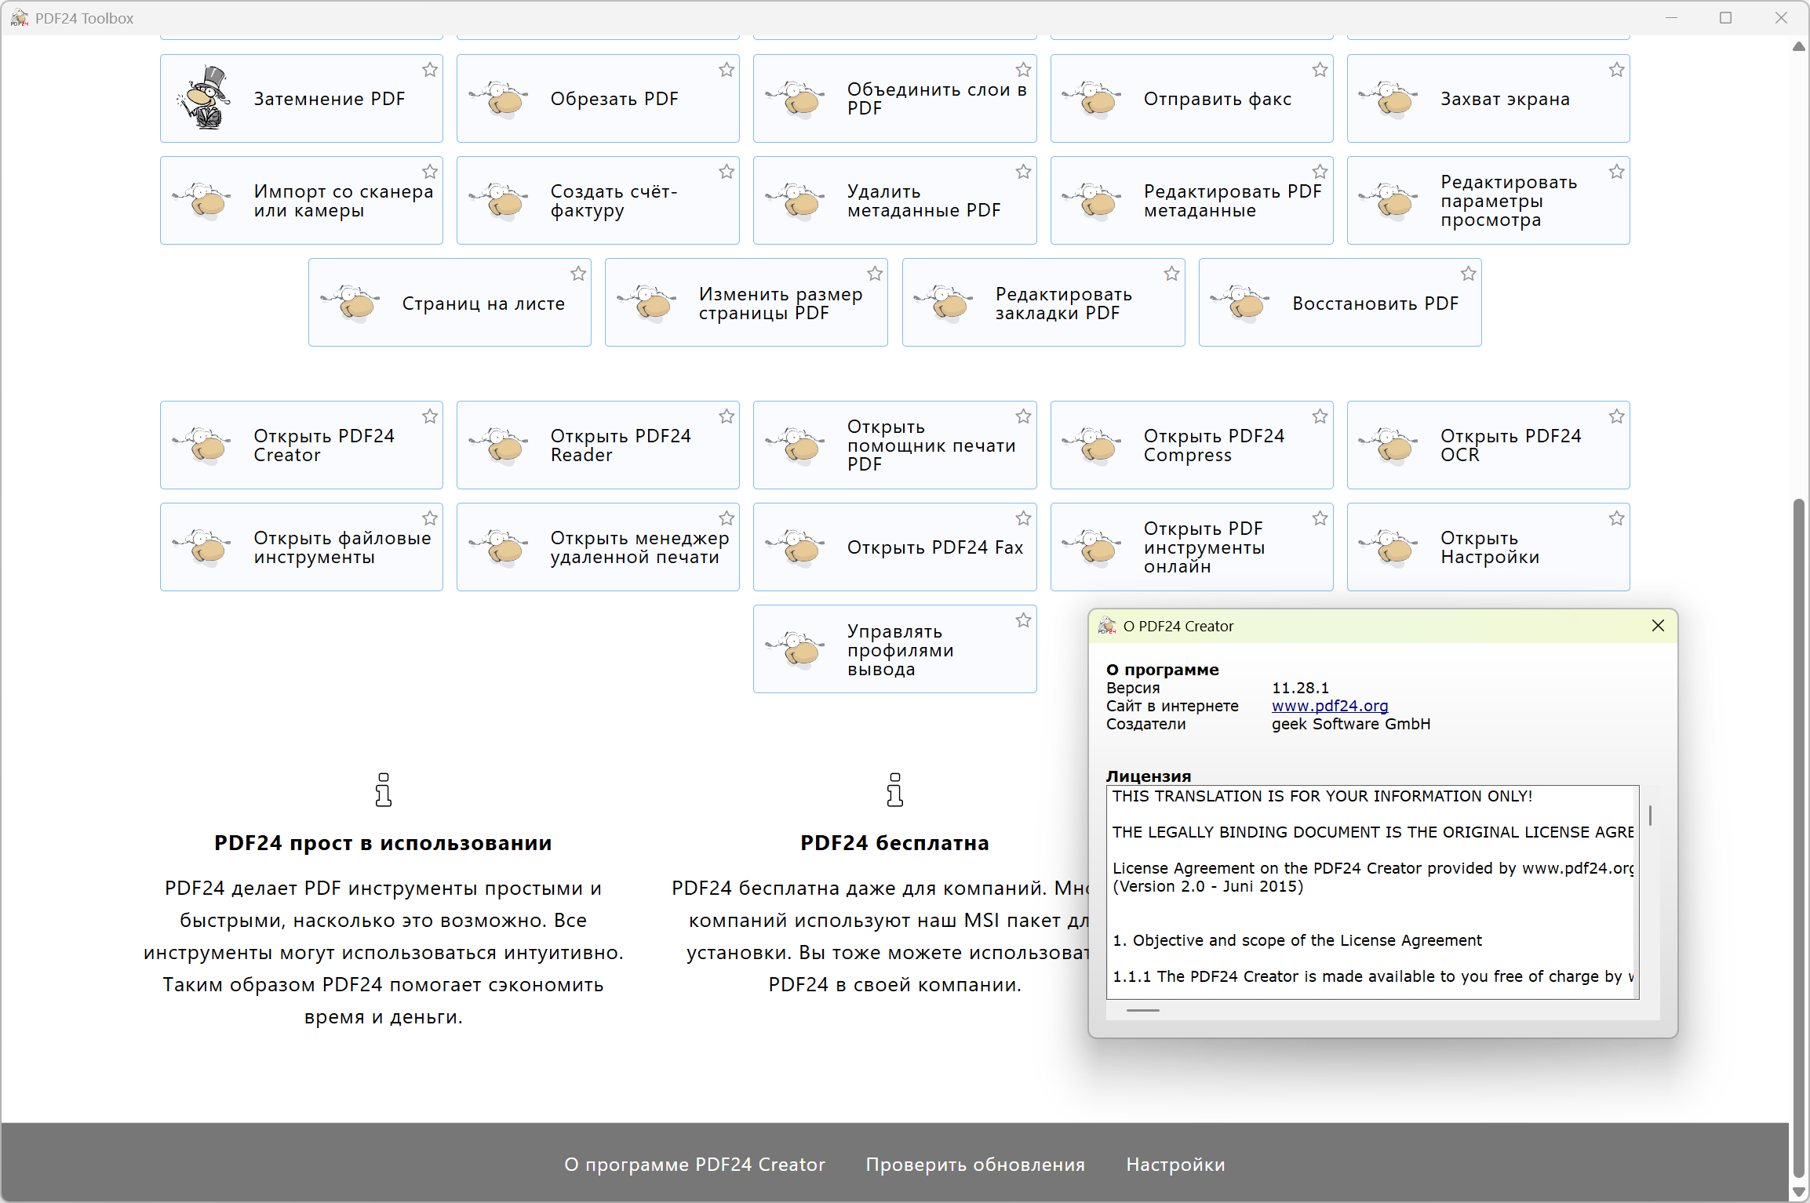
Task: Click PDF24 прост в использовании heading
Action: tap(383, 843)
